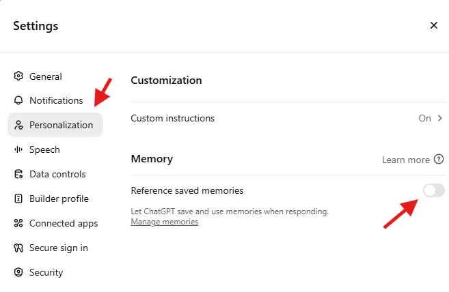Click the Builder profile badge icon
The image size is (449, 292).
point(18,199)
